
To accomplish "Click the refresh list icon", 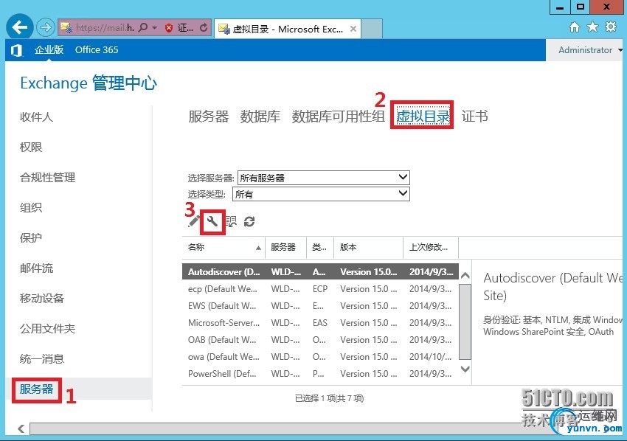I will click(249, 221).
